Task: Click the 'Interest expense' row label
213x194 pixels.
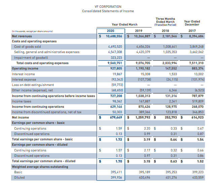Action: point(24,80)
